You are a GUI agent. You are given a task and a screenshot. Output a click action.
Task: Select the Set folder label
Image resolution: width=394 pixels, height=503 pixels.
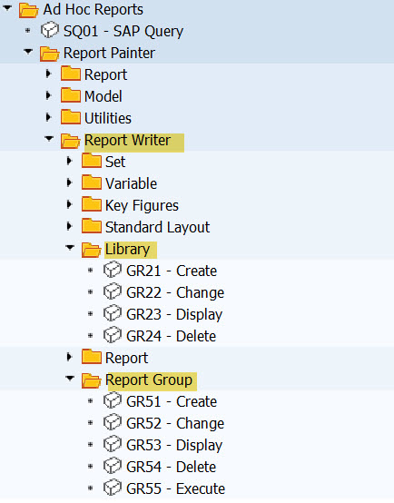115,162
